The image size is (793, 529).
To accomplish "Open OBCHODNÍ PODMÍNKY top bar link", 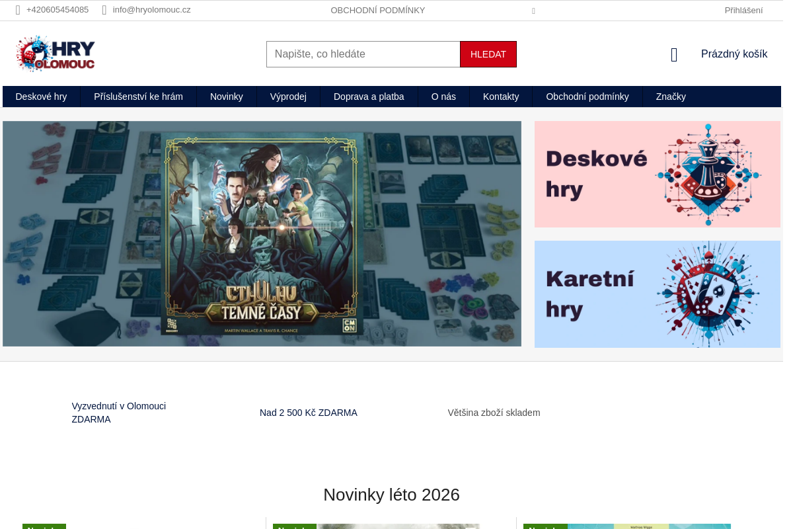I will pyautogui.click(x=378, y=11).
